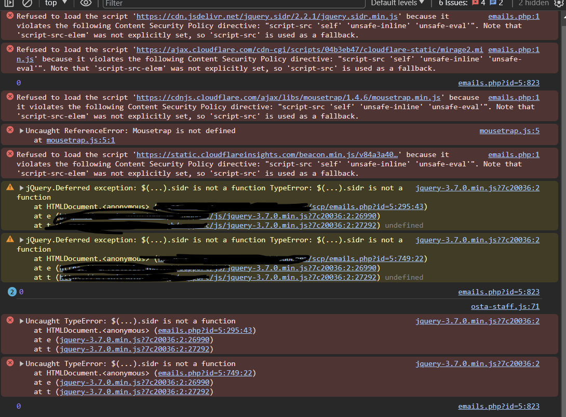Image resolution: width=566 pixels, height=417 pixels.
Task: Show the console sidebar panel
Action: tap(9, 3)
